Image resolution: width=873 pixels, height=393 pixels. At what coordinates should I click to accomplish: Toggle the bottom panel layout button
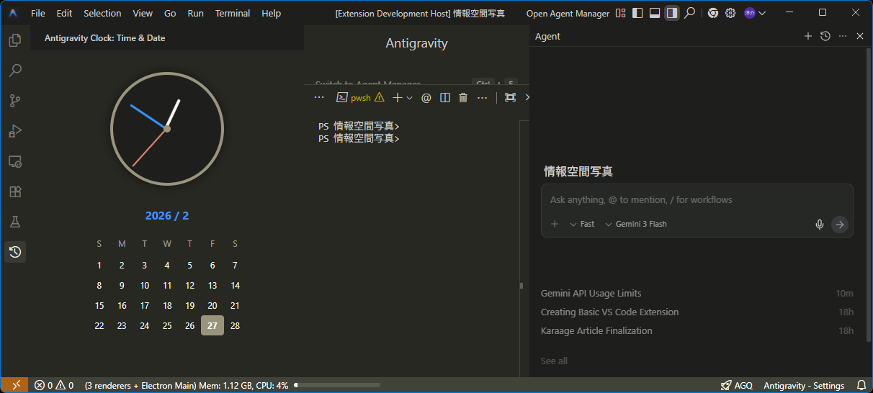(655, 13)
